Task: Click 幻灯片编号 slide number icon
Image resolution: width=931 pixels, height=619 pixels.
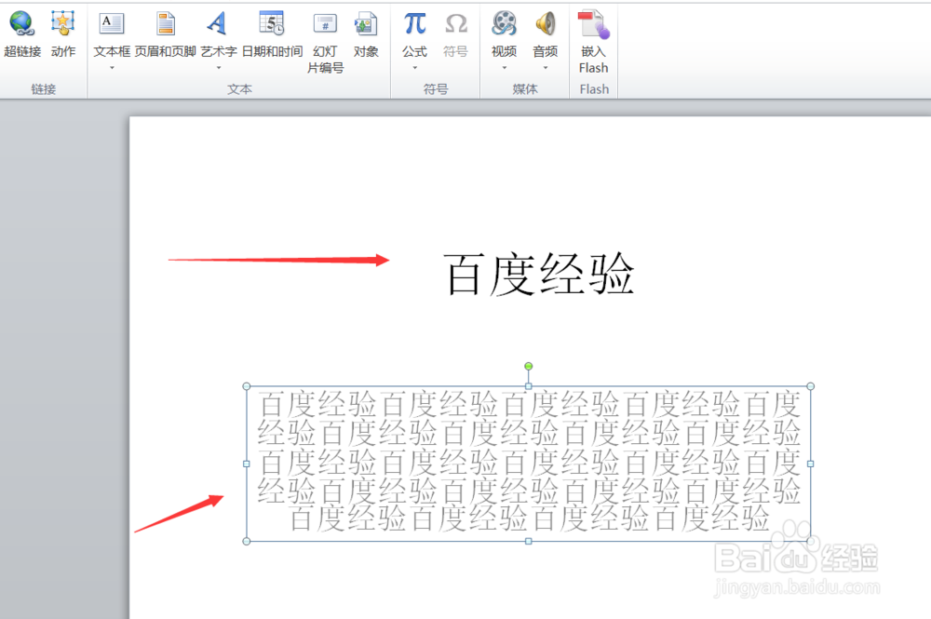Action: coord(325,24)
